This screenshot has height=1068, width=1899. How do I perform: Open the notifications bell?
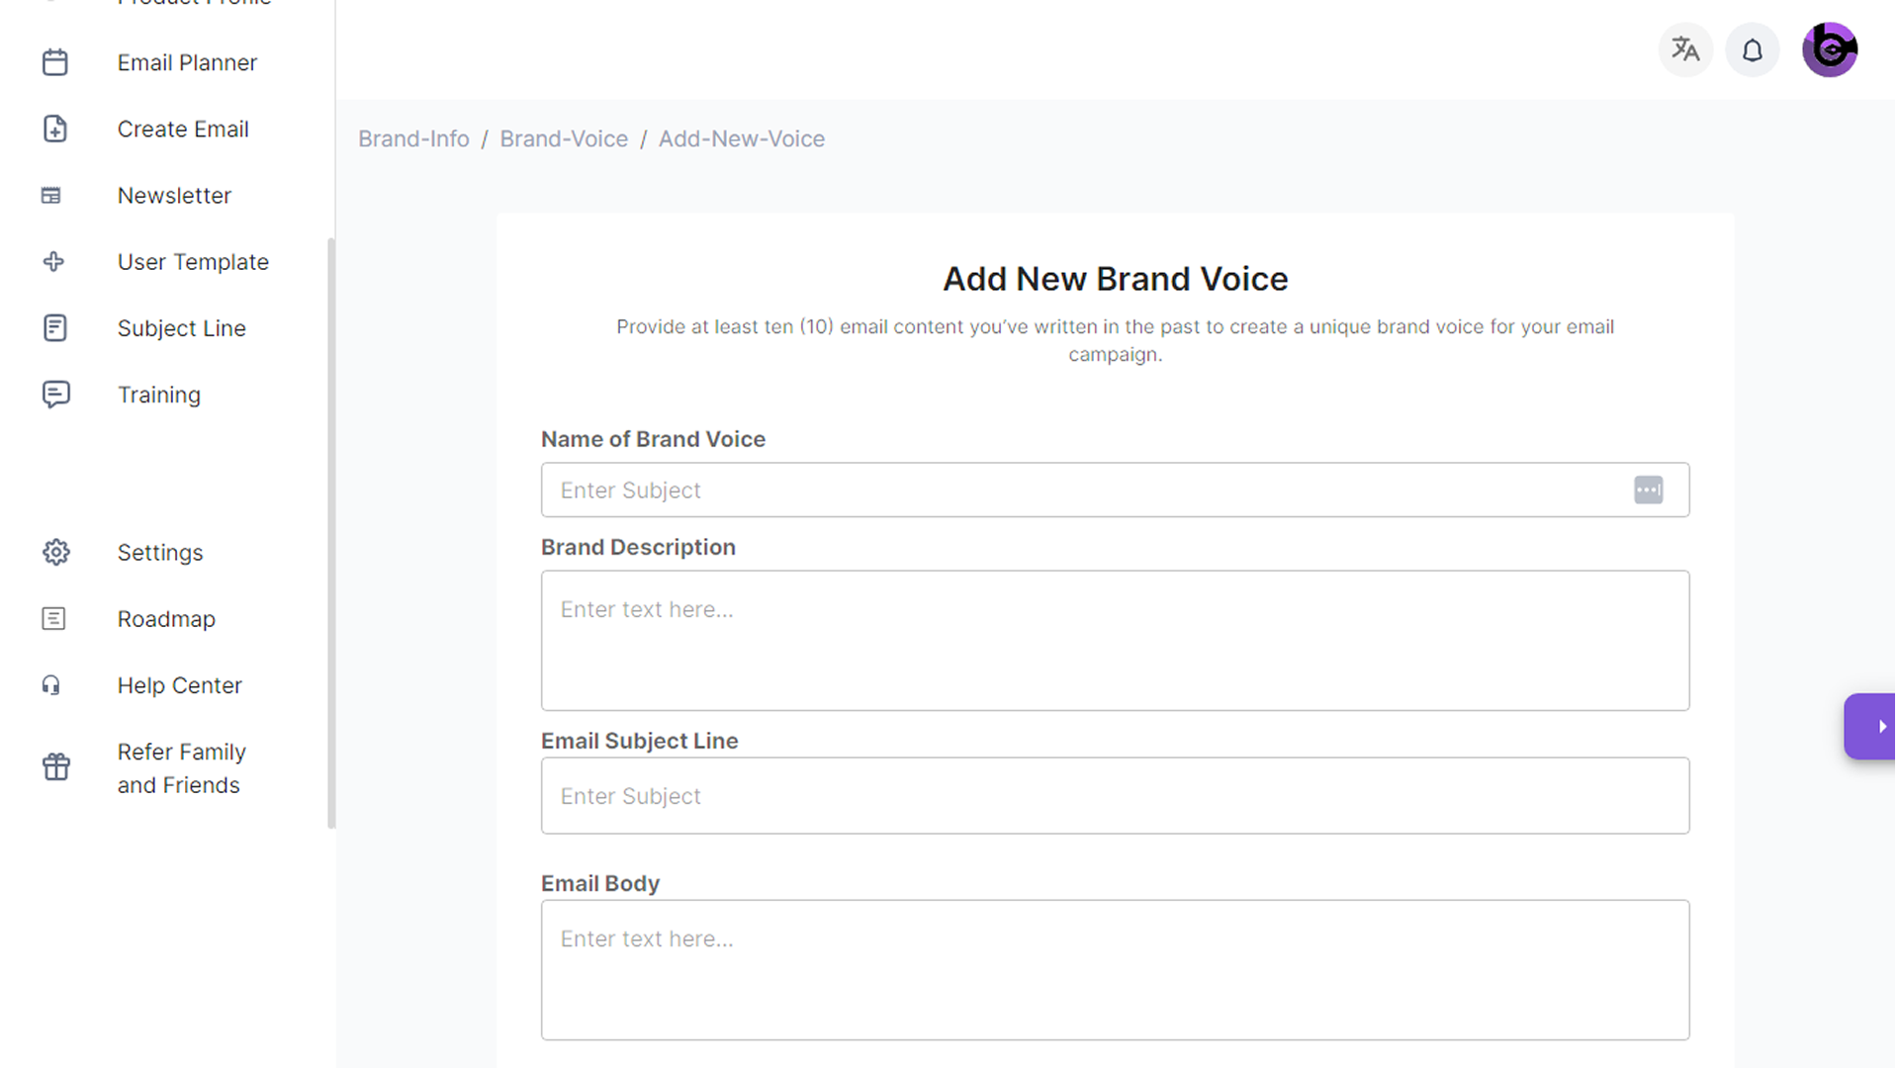[x=1752, y=49]
